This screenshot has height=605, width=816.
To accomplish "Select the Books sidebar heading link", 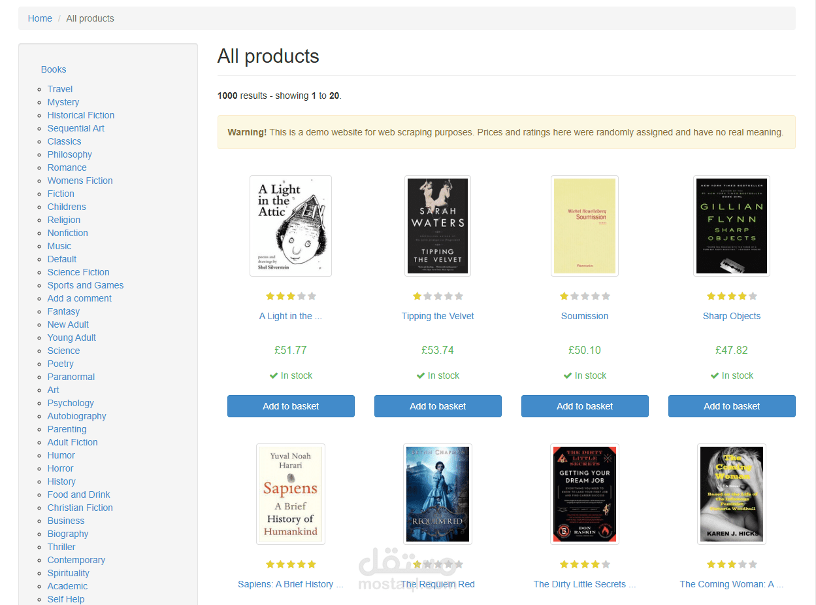I will [54, 69].
